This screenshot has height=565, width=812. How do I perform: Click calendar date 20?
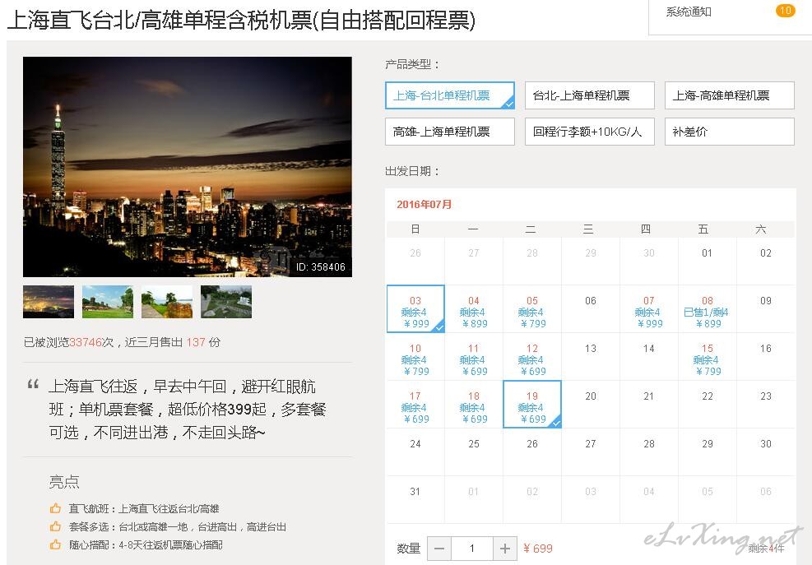(591, 404)
